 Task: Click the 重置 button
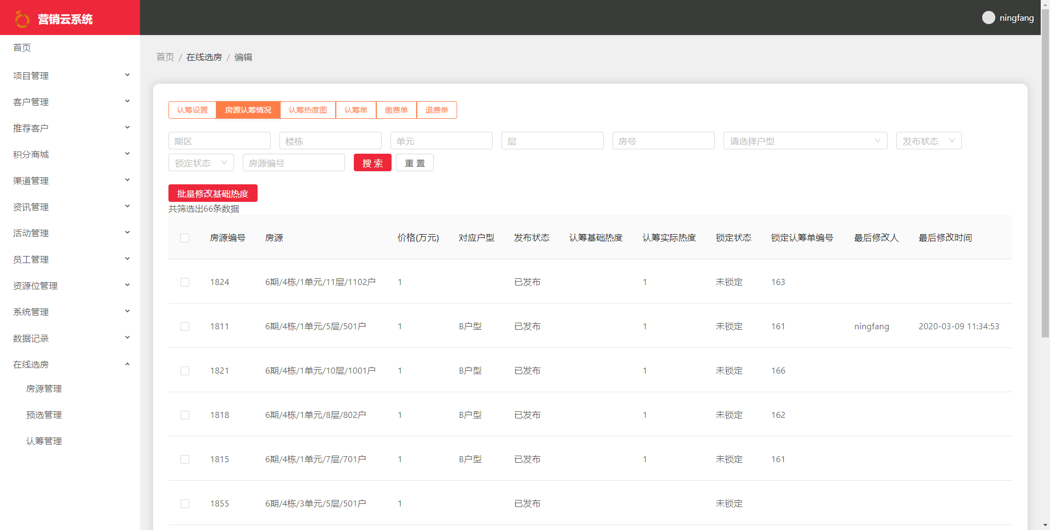(415, 163)
